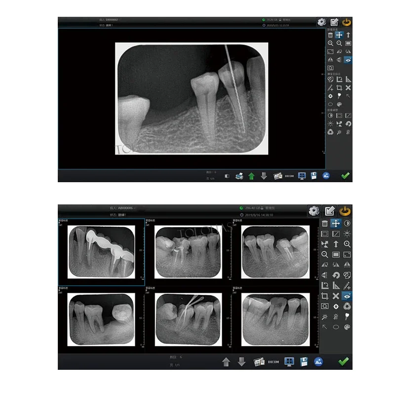395x395 pixels.
Task: Click brightness sun icon in upper window
Action: (x=330, y=124)
